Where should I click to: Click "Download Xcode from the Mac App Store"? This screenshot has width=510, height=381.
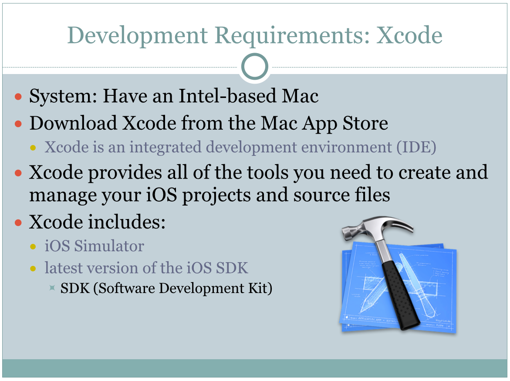[x=209, y=124]
